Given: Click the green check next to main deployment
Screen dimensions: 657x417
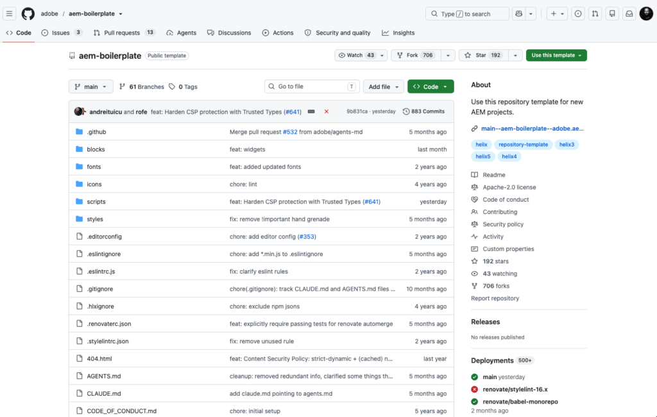Looking at the screenshot, I should pos(474,377).
